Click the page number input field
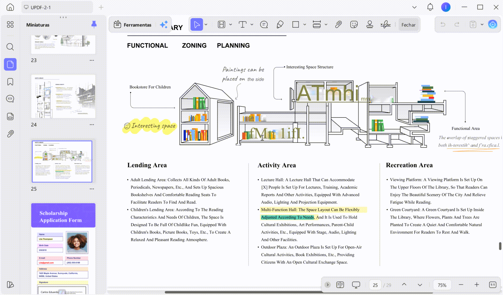The height and width of the screenshot is (295, 503). (x=375, y=285)
